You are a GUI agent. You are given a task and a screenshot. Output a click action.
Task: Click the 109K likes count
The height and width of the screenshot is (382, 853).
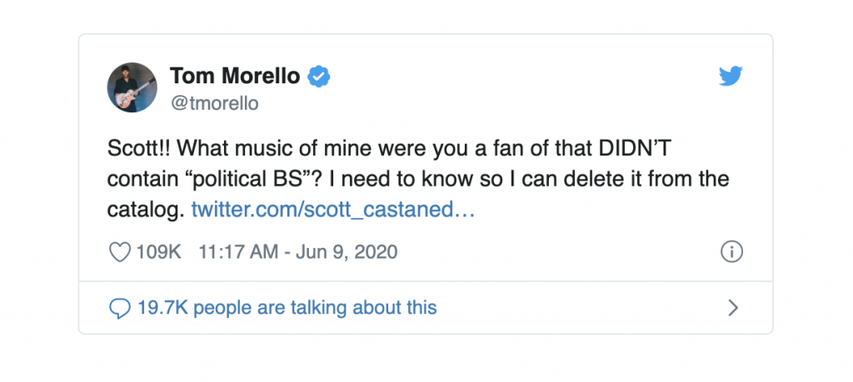click(158, 251)
